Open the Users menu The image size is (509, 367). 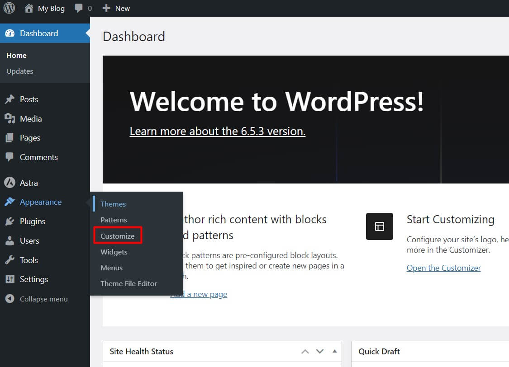click(29, 241)
